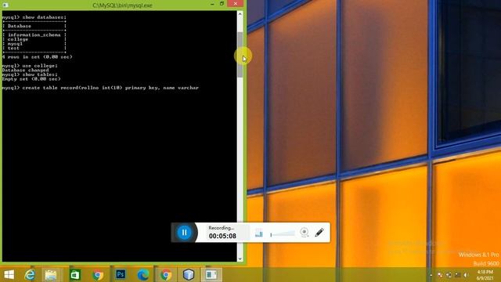Screen dimensions: 501x282
Task: Close the mysql.exe console window
Action: (x=236, y=3)
